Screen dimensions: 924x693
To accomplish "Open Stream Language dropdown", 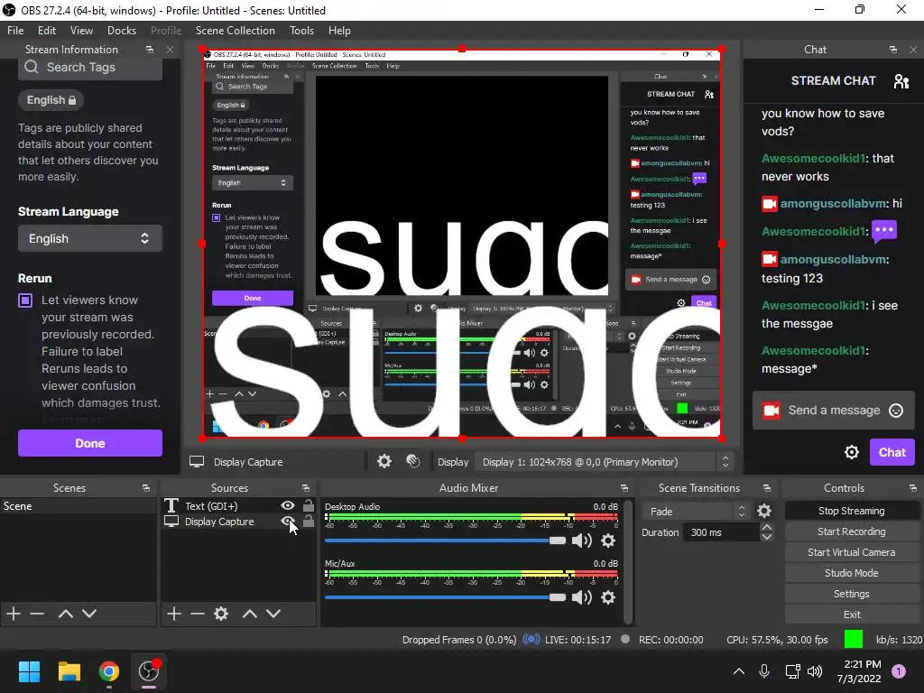I will 89,238.
